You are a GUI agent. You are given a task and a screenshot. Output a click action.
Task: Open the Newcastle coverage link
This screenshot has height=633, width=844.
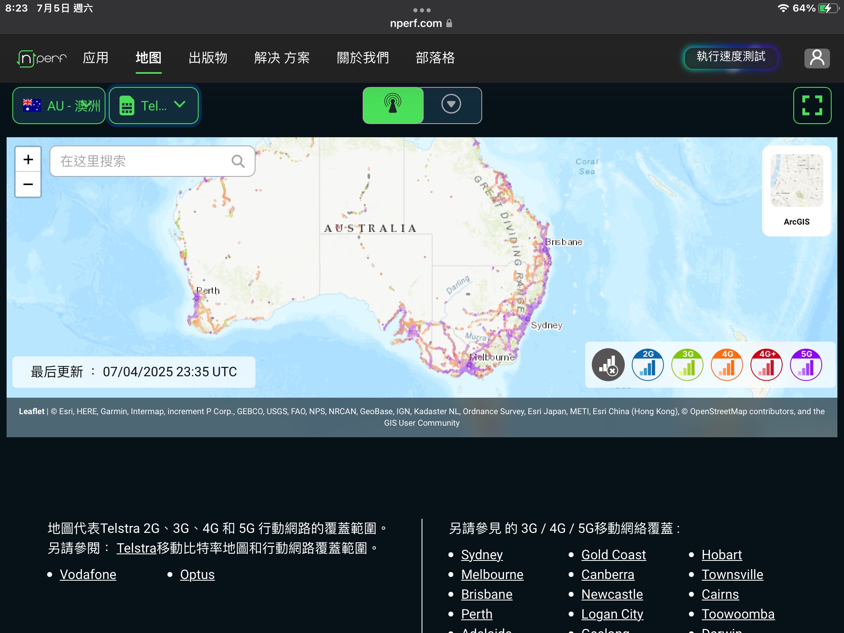pyautogui.click(x=612, y=594)
